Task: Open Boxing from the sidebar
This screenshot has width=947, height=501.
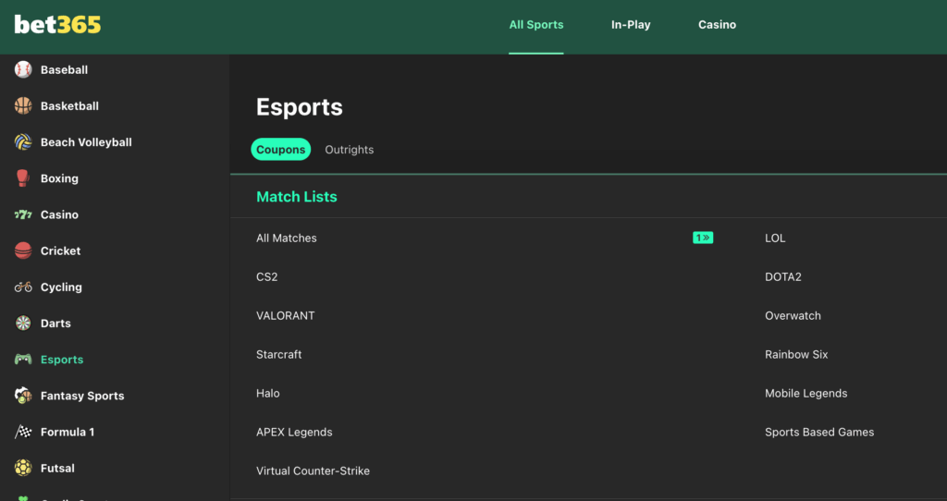Action: [59, 178]
